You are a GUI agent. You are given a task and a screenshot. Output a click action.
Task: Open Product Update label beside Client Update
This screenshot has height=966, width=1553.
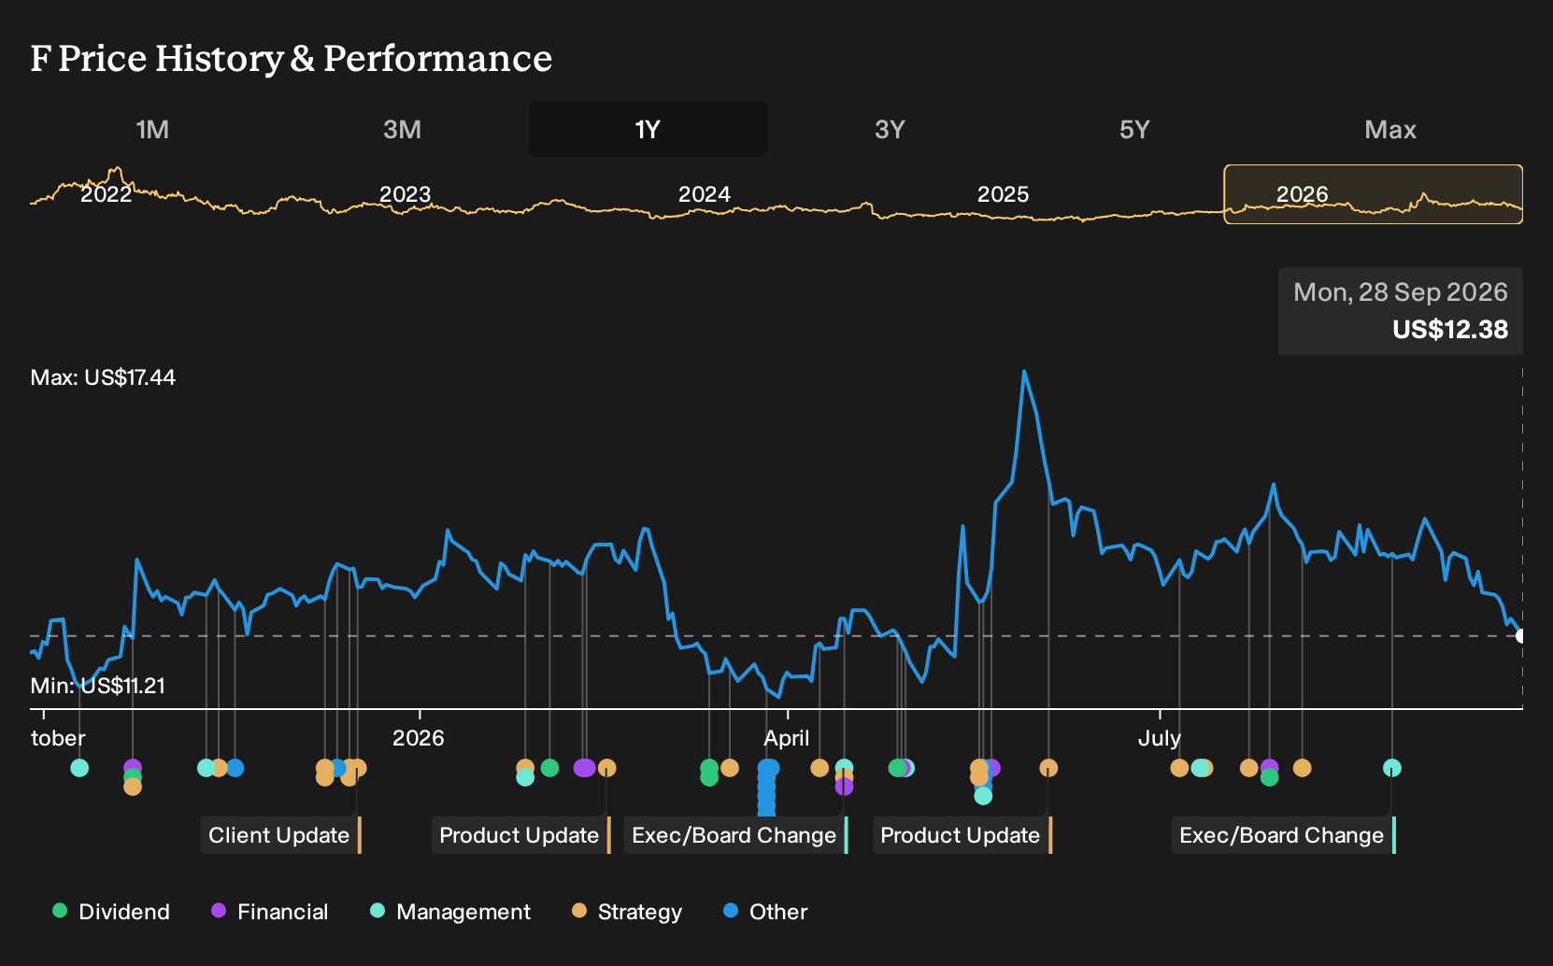point(520,835)
